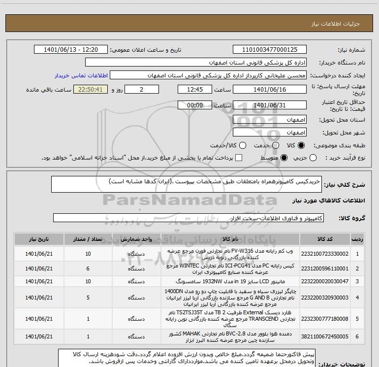Click the buyer organization name field
This screenshot has height=367, width=379.
coord(196,63)
